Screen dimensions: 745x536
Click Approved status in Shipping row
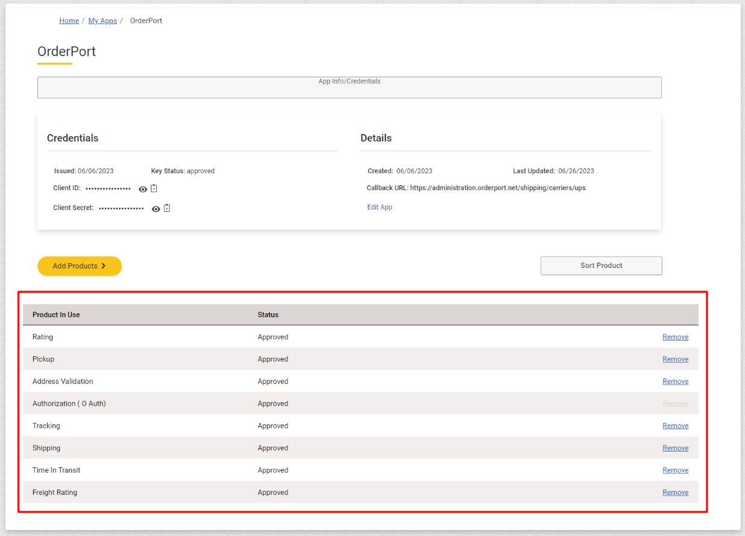click(x=273, y=448)
